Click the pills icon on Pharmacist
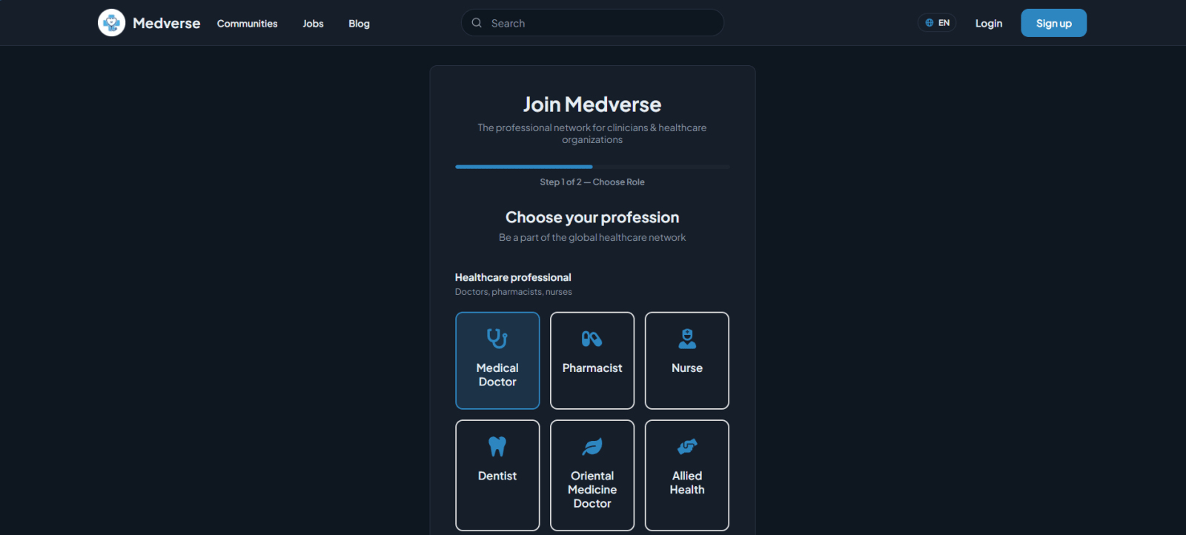Screen dimensions: 1186x535 click(x=592, y=339)
